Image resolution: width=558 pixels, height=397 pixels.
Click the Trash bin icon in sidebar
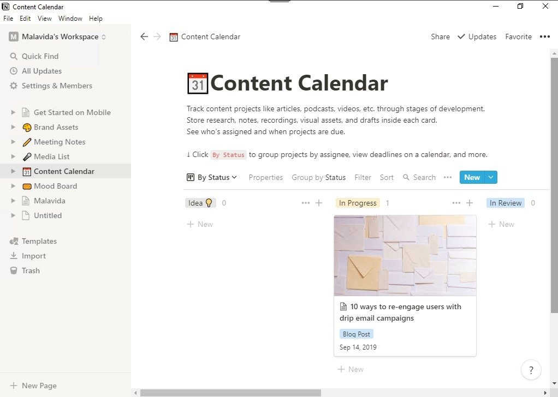[14, 271]
